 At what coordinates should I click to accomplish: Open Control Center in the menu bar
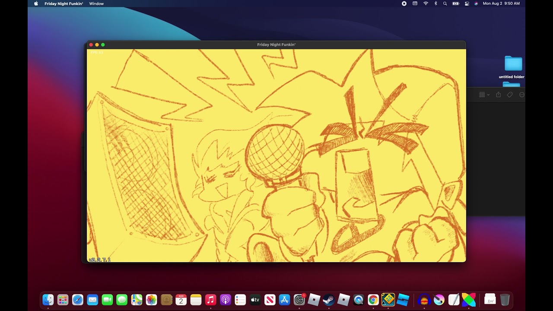click(467, 3)
